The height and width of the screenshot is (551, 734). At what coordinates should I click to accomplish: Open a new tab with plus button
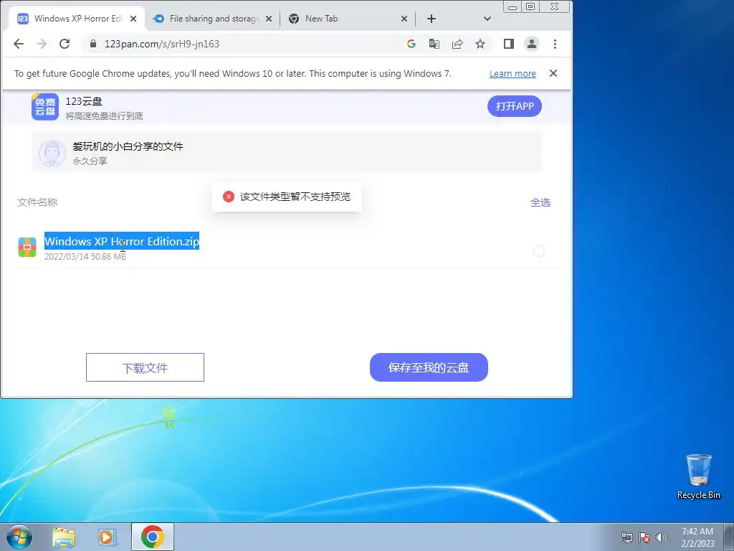coord(431,19)
